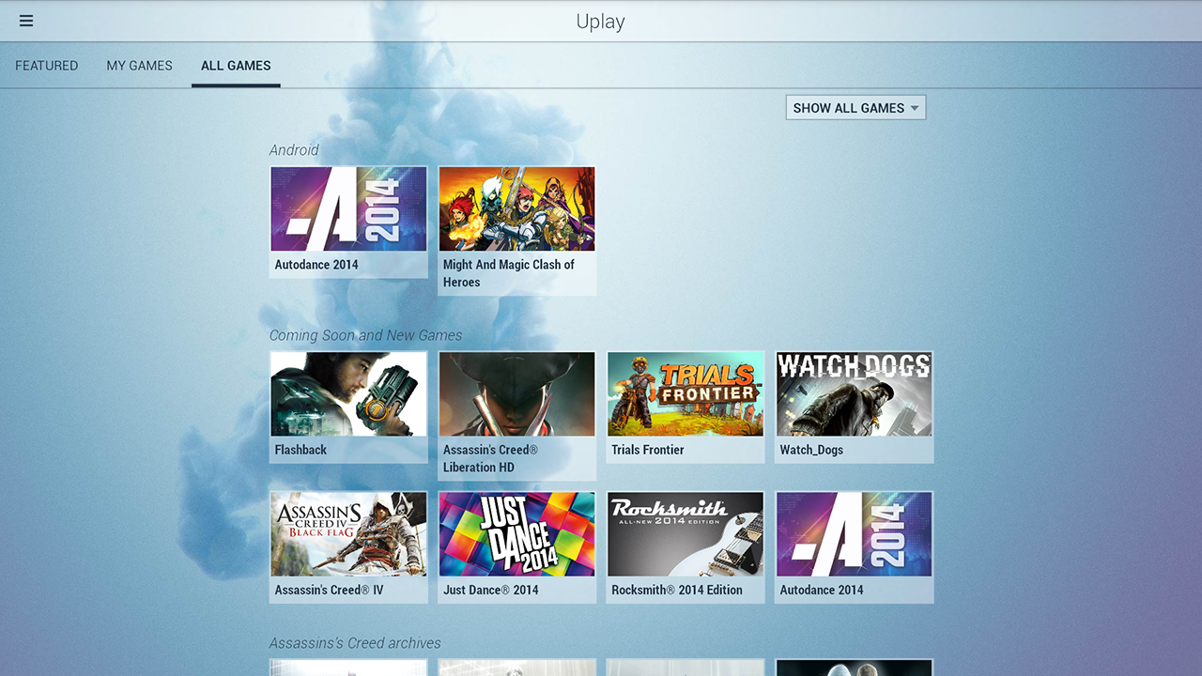The height and width of the screenshot is (676, 1202).
Task: Click 'Assassin's Creed® Liberation HD' title text
Action: (x=490, y=458)
